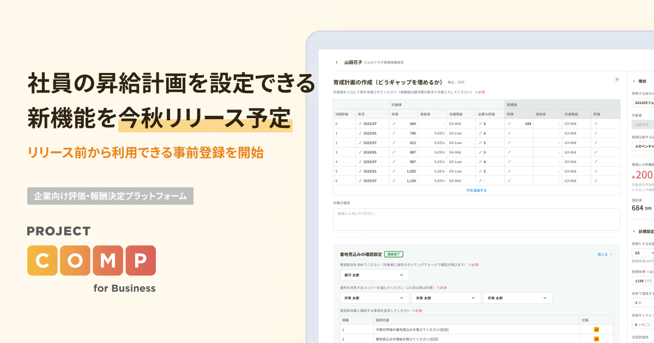Screen dimensions: 654x343
Task: Click the actual 評価 pencil icon in row 6
Action: coord(596,181)
